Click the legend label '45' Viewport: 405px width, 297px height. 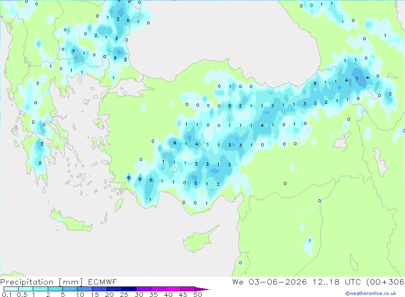click(x=183, y=295)
